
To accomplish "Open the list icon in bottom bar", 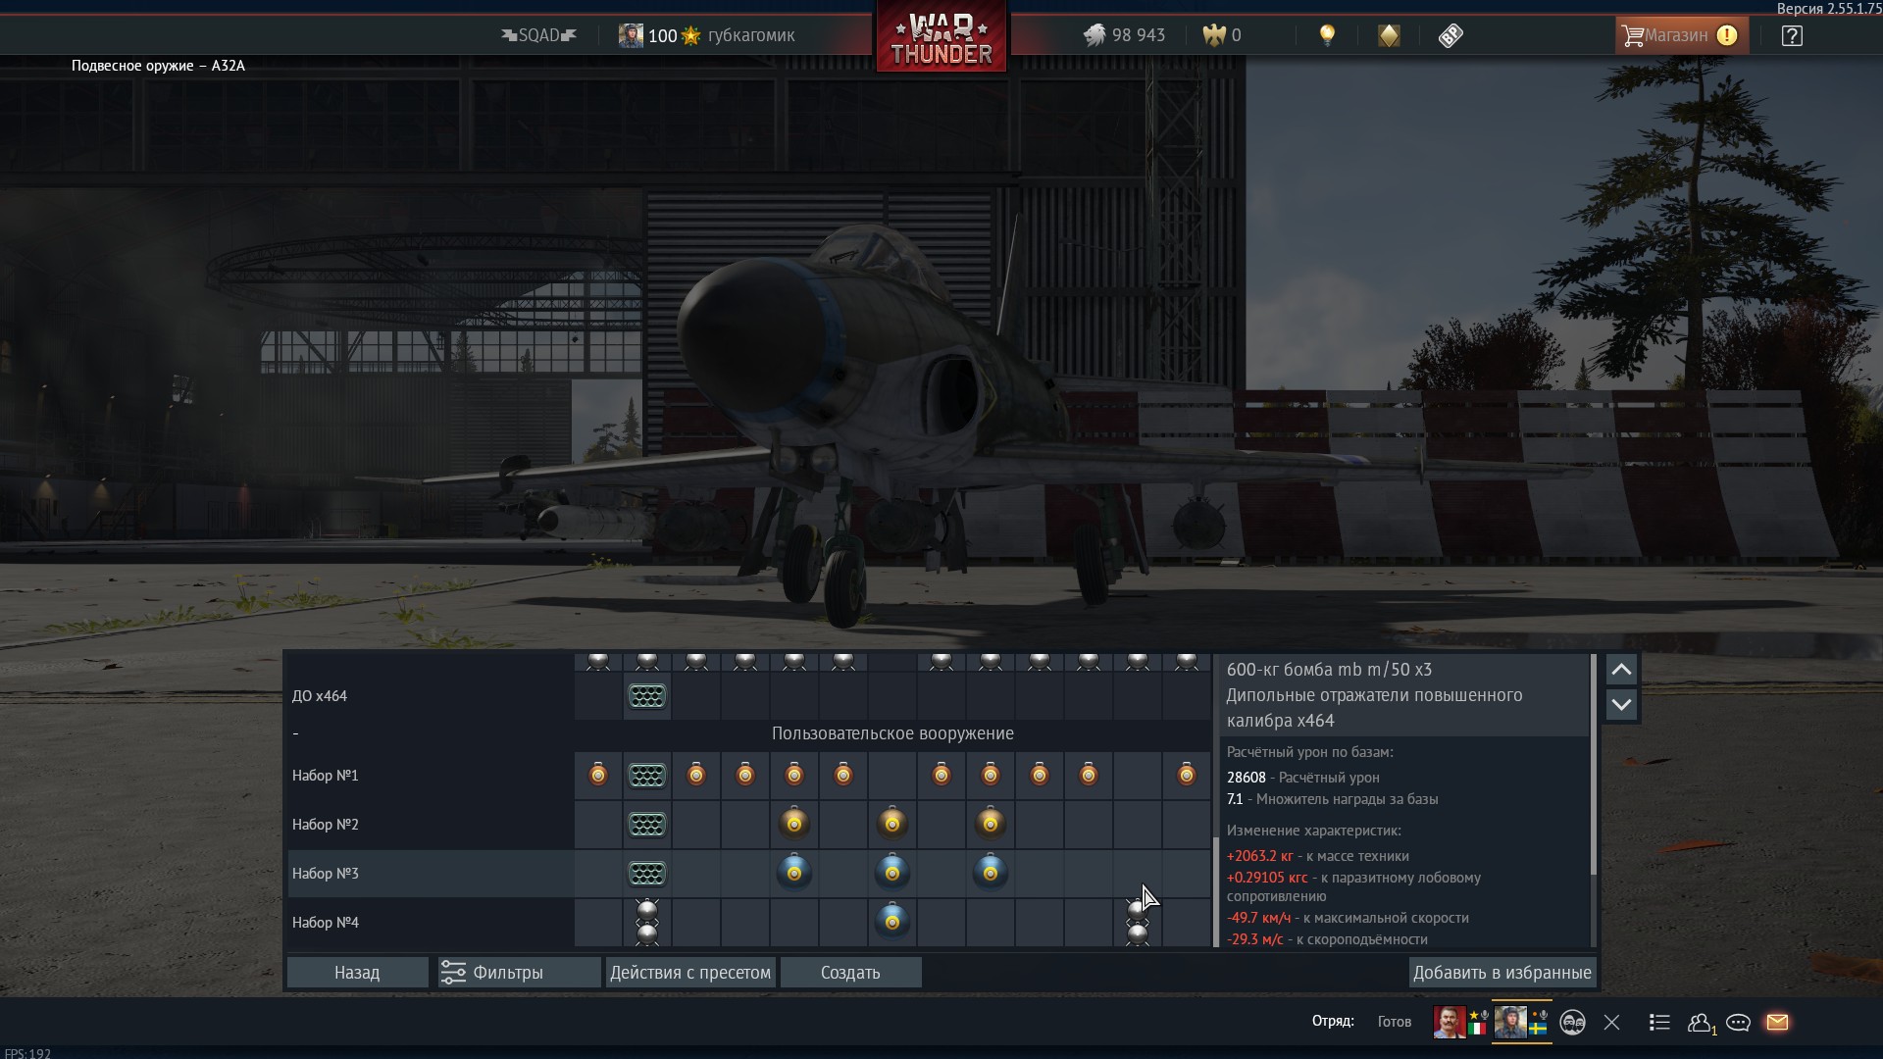I will click(1659, 1023).
